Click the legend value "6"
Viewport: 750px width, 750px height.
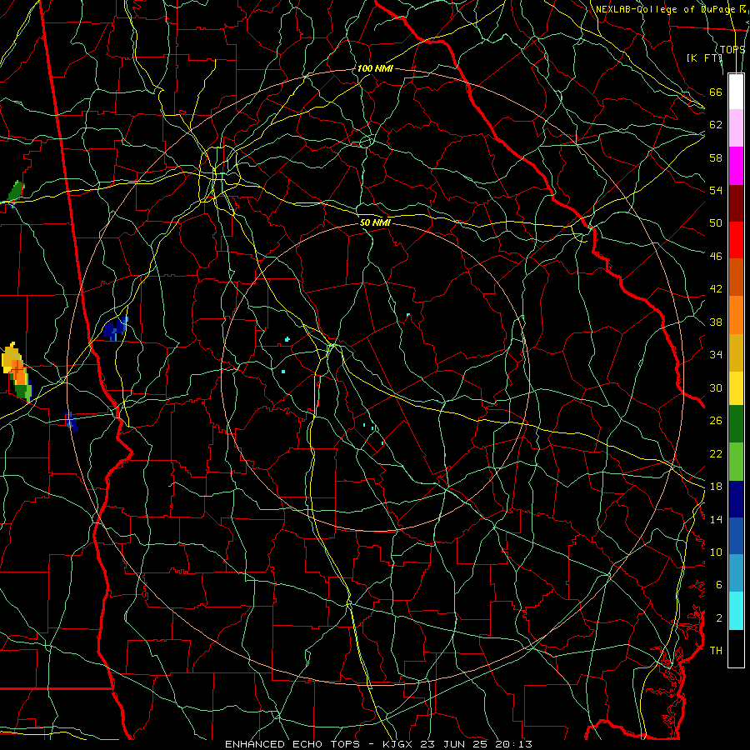718,585
